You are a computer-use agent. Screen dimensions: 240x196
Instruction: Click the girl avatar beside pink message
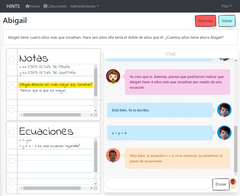click(113, 76)
